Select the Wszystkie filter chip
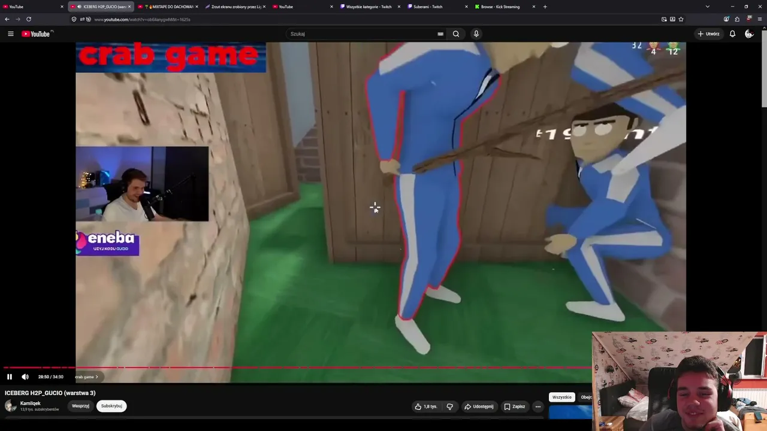The height and width of the screenshot is (431, 767). [562, 397]
